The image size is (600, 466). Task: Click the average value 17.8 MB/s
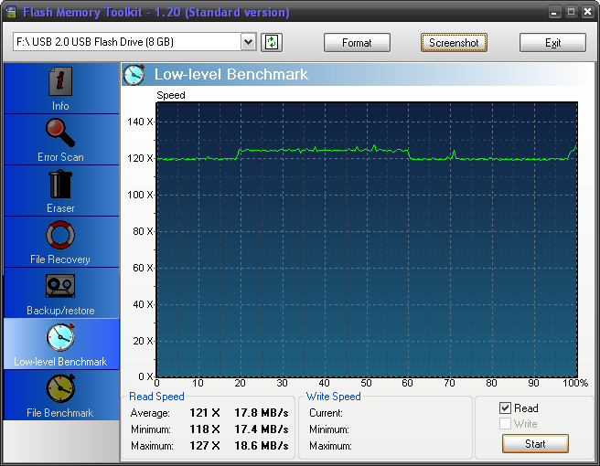[262, 413]
